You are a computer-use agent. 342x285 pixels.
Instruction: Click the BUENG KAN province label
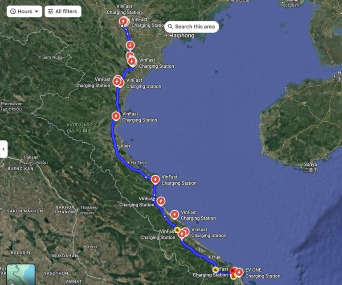point(20,169)
